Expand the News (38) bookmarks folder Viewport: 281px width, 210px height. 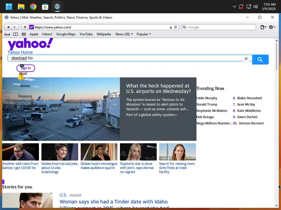point(124,34)
